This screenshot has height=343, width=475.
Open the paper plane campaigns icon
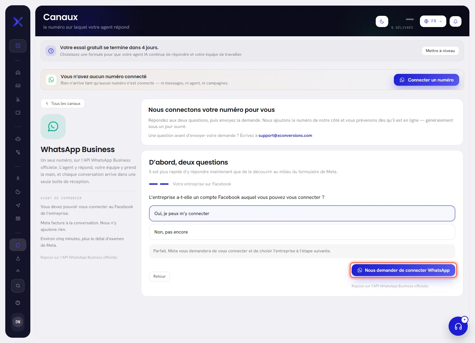(x=18, y=205)
